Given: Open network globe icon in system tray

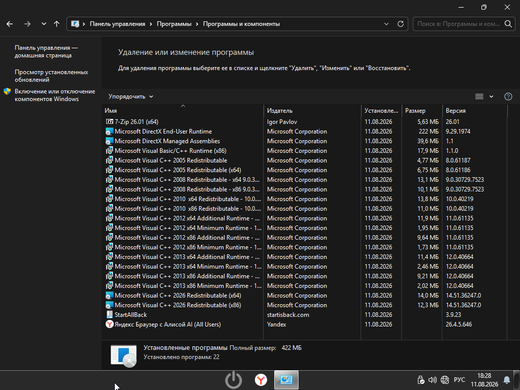Looking at the screenshot, I should (445, 380).
